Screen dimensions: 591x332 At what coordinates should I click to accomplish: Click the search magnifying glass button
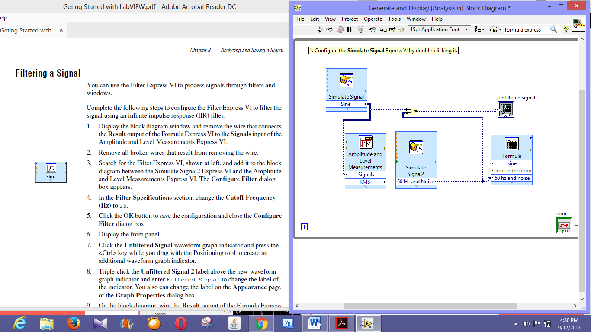coord(554,29)
